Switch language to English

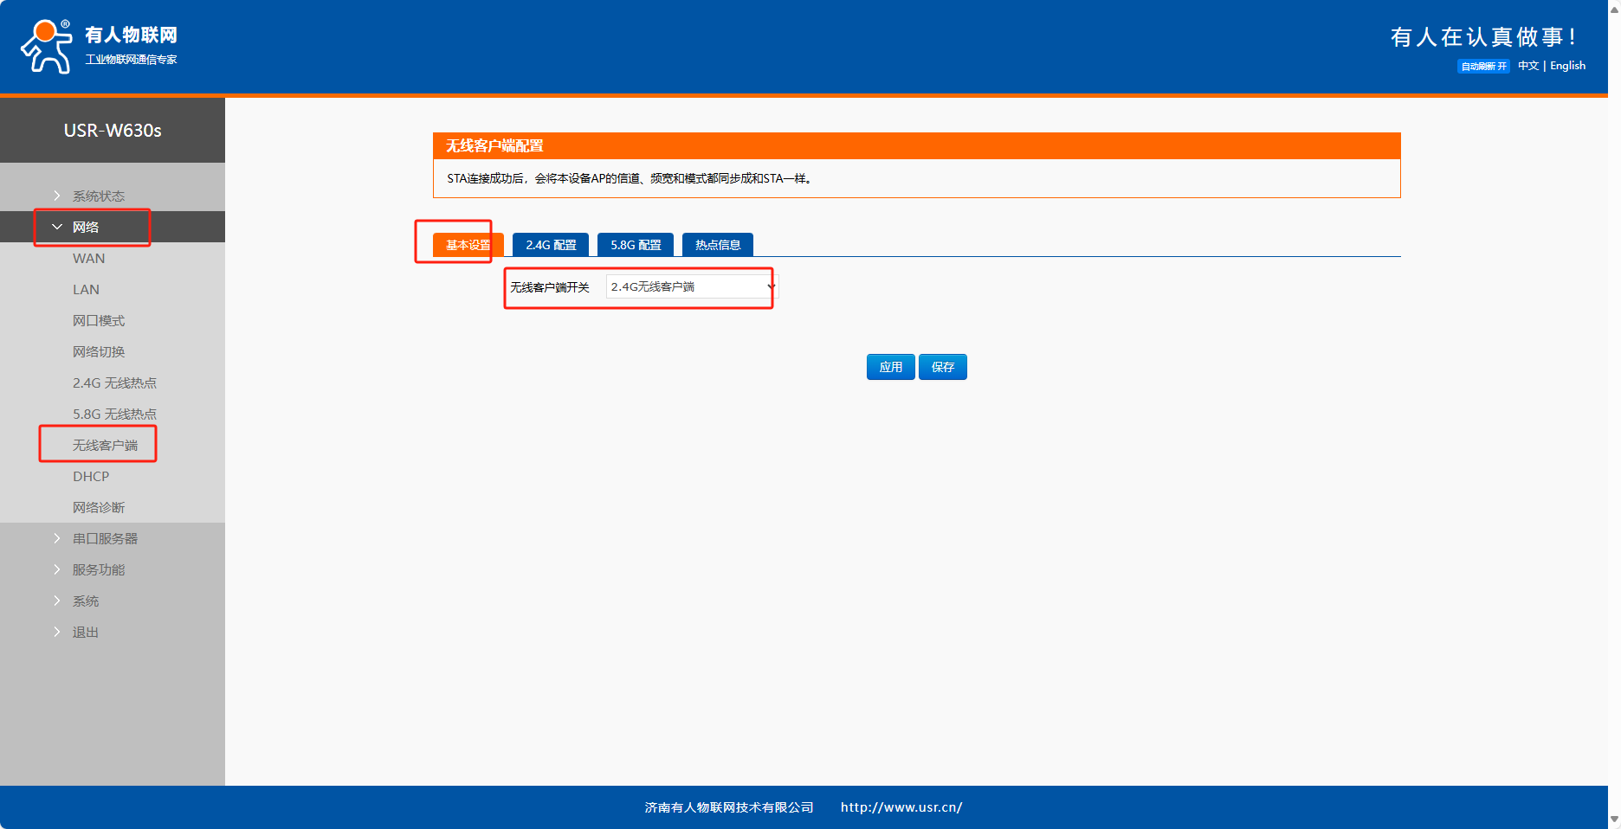tap(1567, 66)
